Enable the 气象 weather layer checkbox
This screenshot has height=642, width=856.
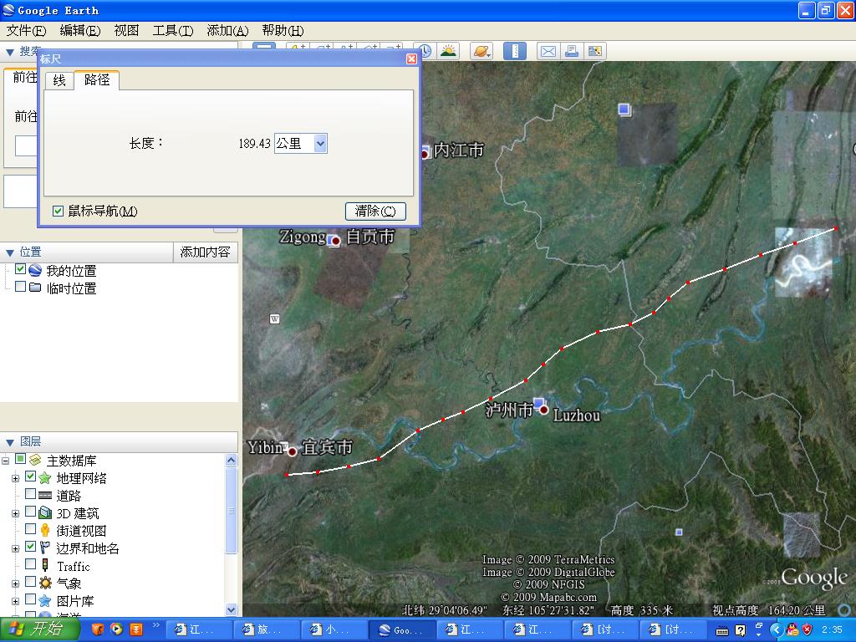click(31, 582)
